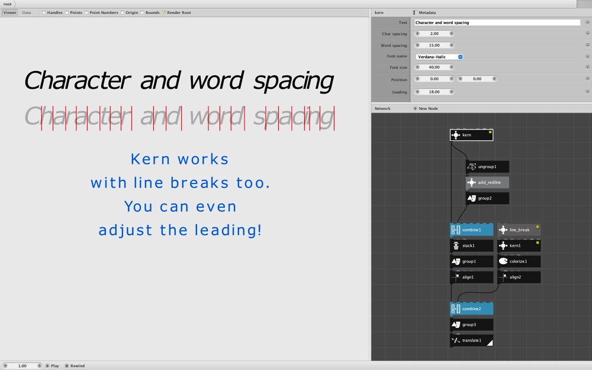
Task: Click the Rewind label
Action: tap(78, 365)
